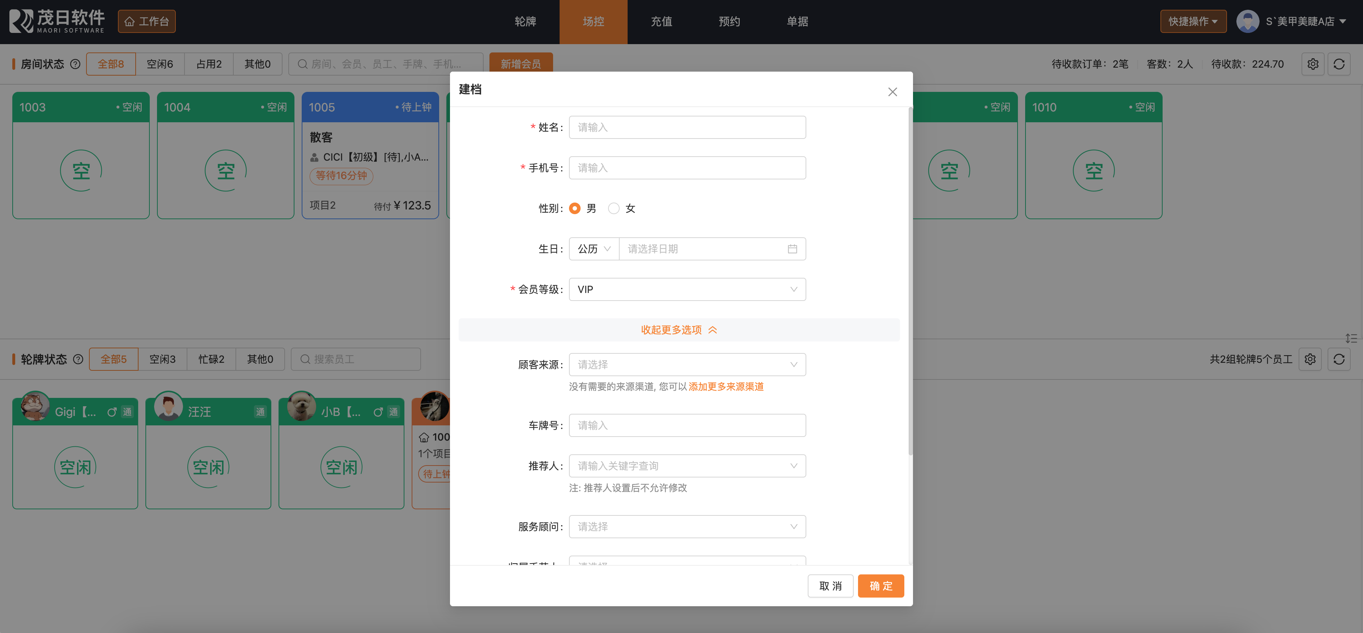Click the rotation status help question icon
This screenshot has height=633, width=1363.
[x=78, y=360]
